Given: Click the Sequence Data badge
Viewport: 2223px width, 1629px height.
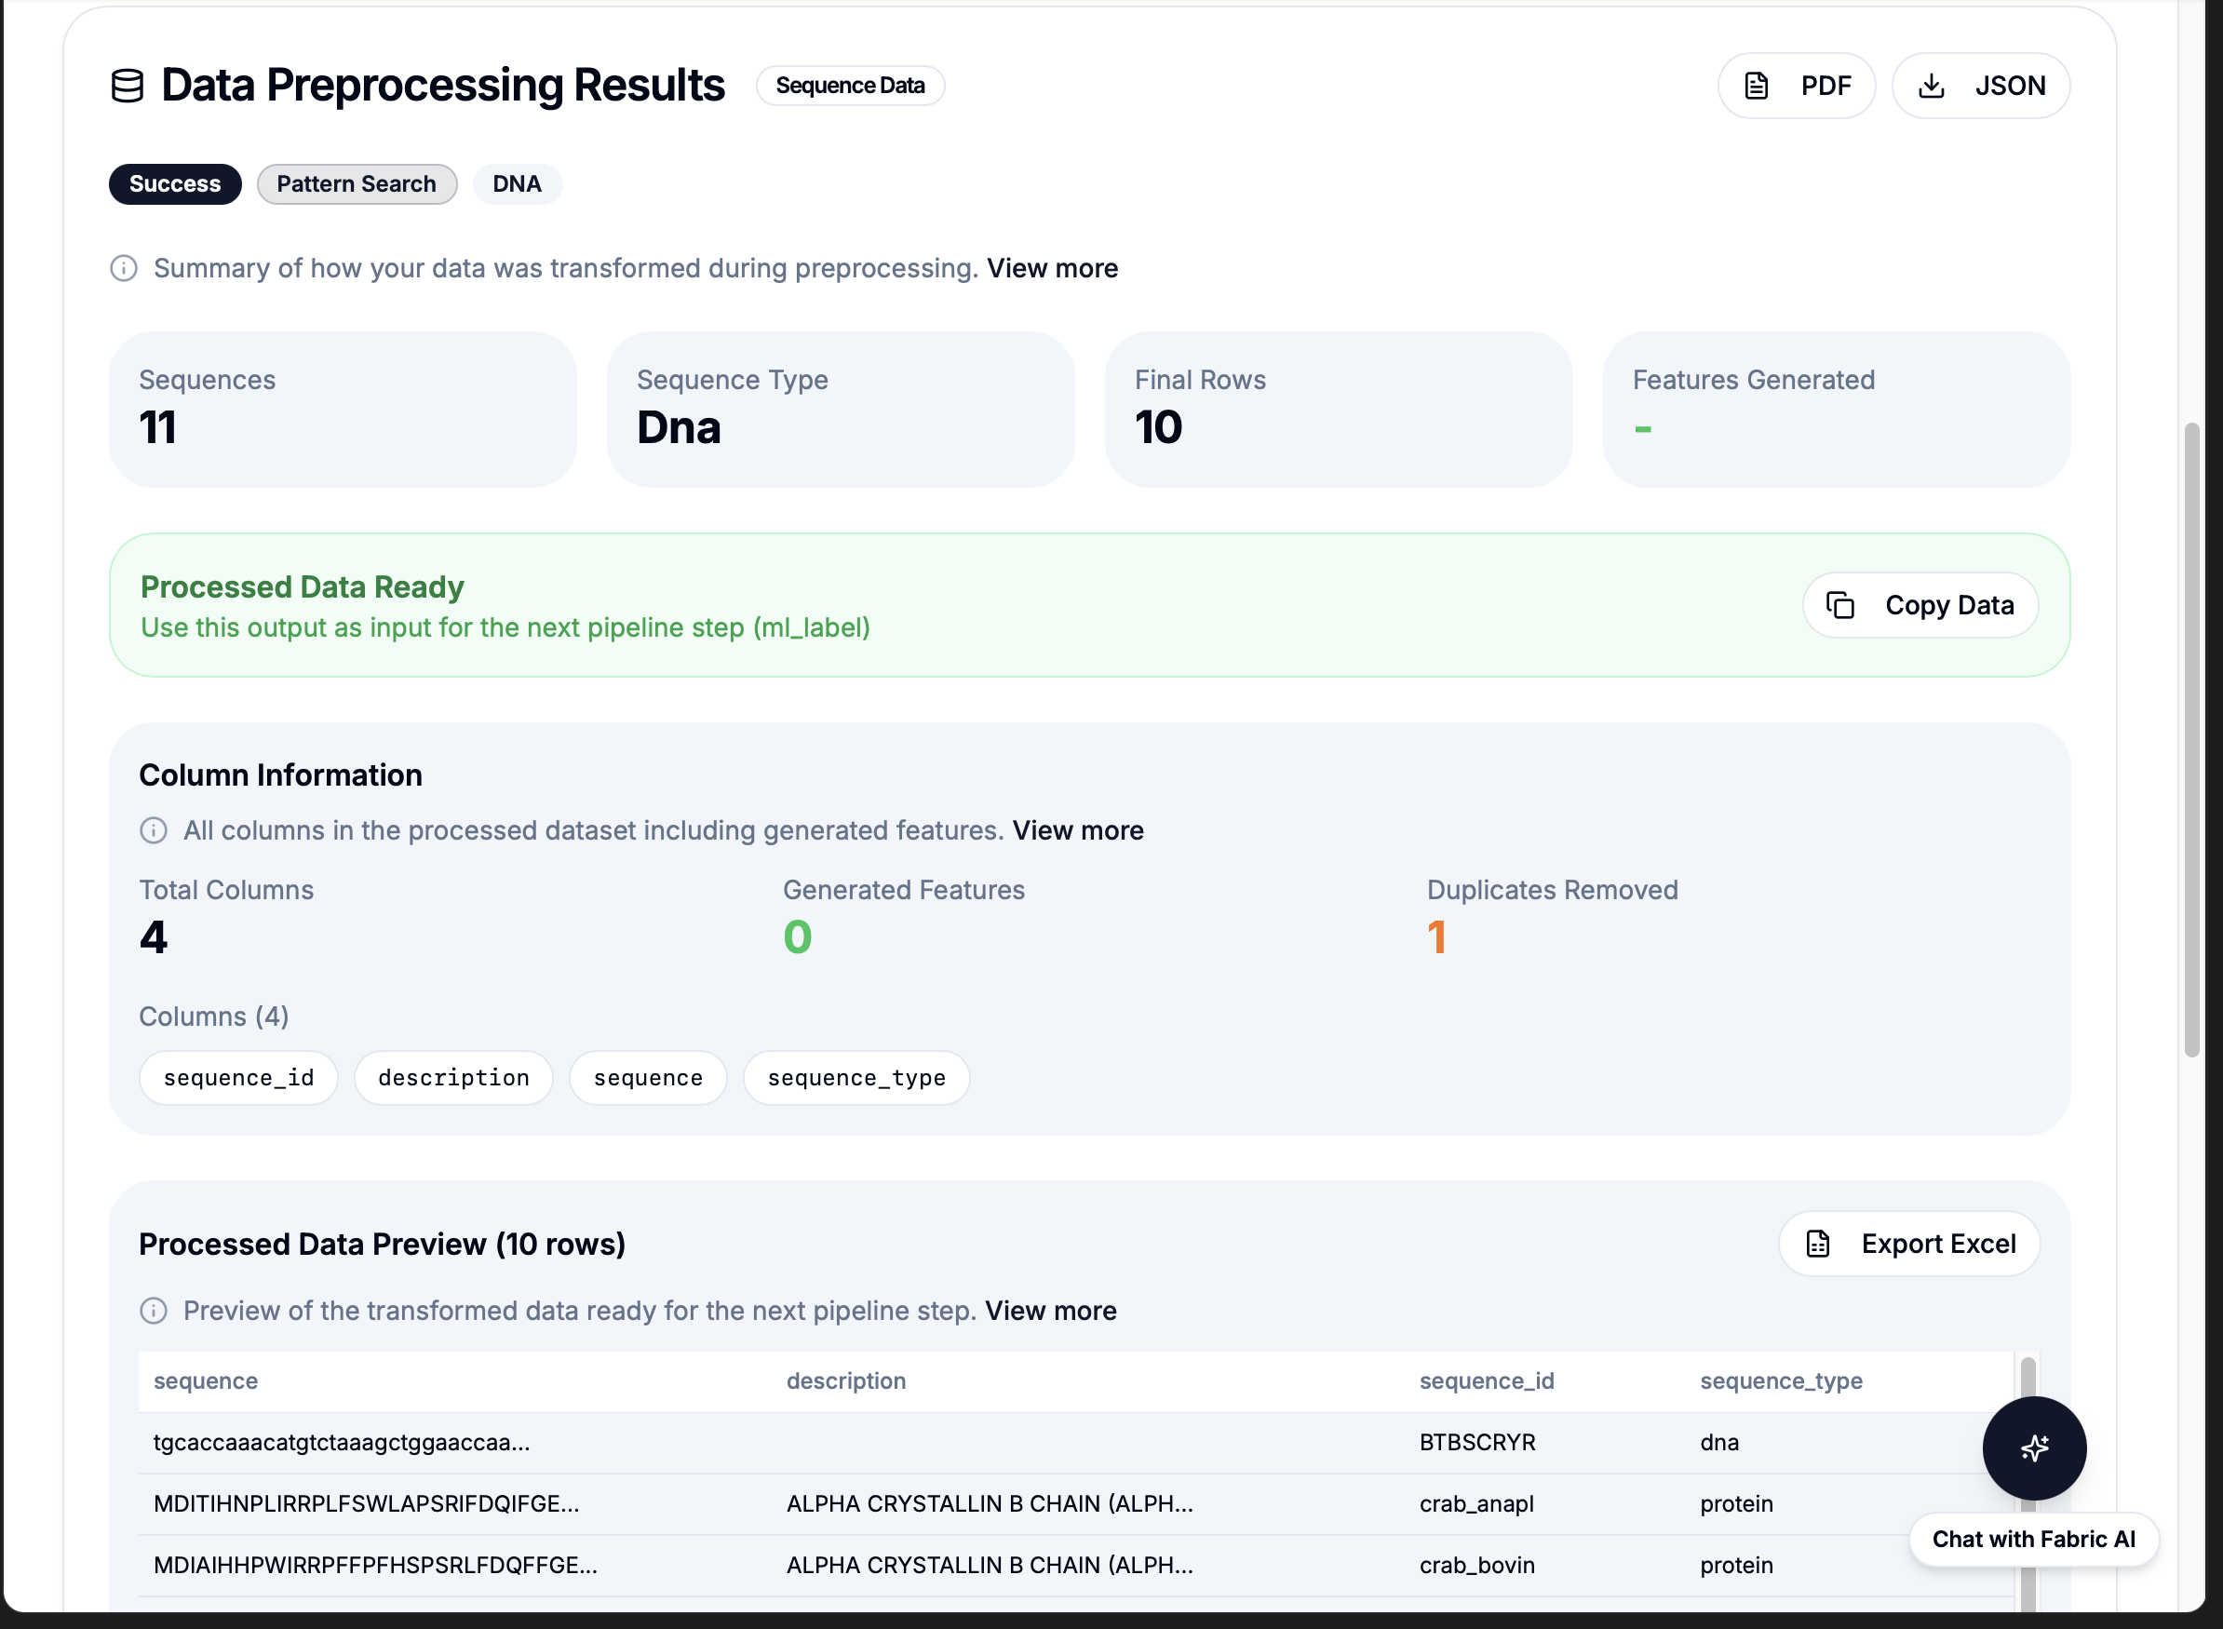Looking at the screenshot, I should tap(849, 86).
